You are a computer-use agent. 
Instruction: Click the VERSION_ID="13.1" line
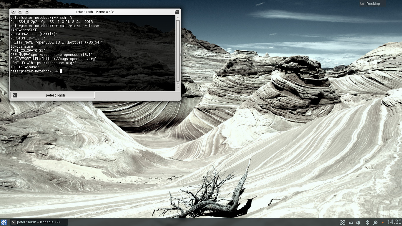[28, 38]
